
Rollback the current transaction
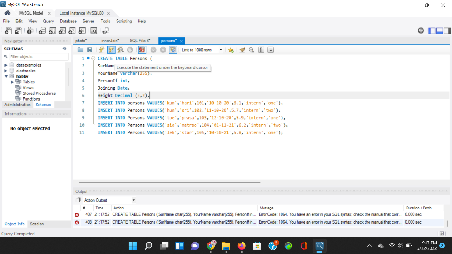point(163,50)
